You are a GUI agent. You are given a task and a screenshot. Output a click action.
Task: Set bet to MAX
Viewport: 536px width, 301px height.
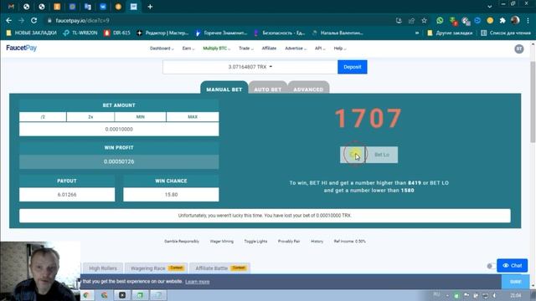tap(193, 117)
